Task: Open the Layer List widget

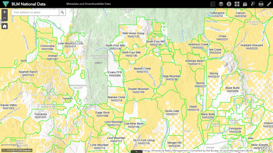Action: [221, 4]
